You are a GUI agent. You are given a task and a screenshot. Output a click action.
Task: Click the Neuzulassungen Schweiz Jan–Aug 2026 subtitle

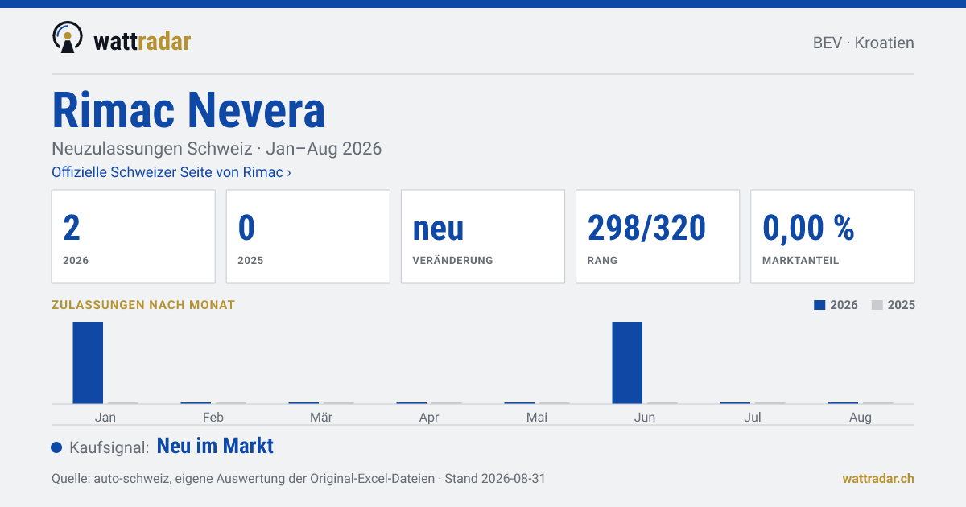coord(217,149)
